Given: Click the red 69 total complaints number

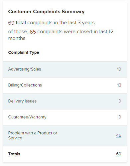Looking at the screenshot, I should click(x=11, y=23).
